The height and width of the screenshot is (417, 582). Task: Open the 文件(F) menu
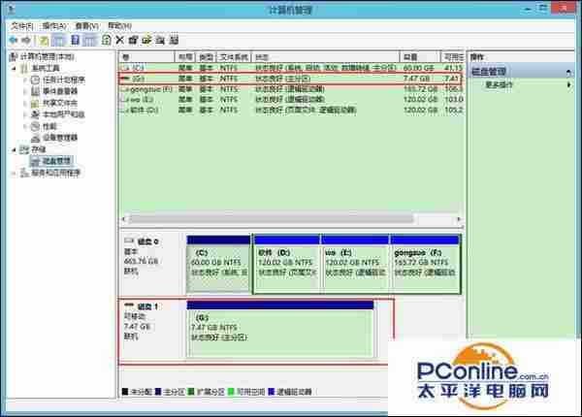coord(21,25)
